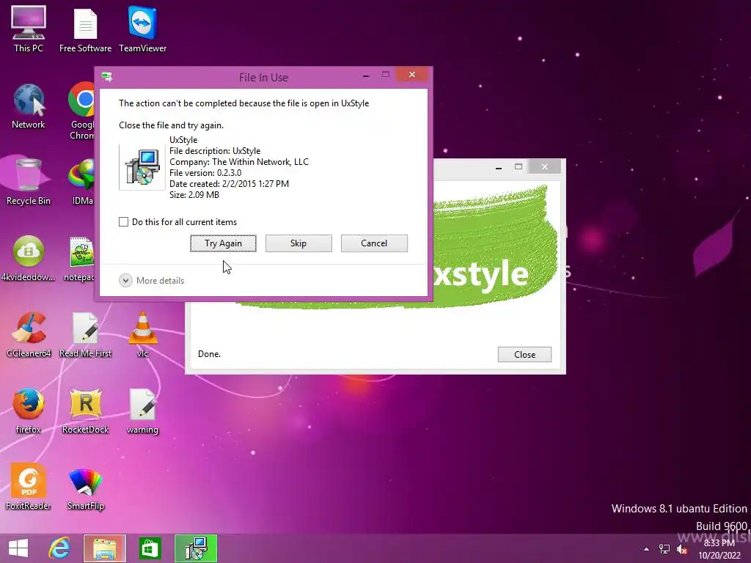Click the 'Done.' status text in installer
Viewport: 751px width, 563px height.
[209, 354]
